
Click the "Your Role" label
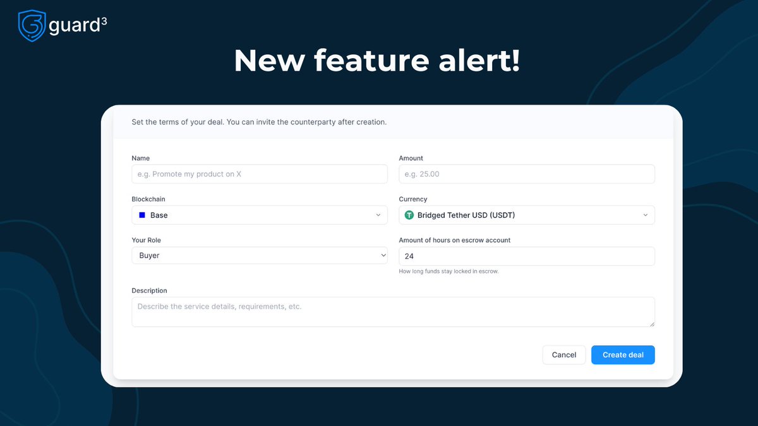[146, 240]
